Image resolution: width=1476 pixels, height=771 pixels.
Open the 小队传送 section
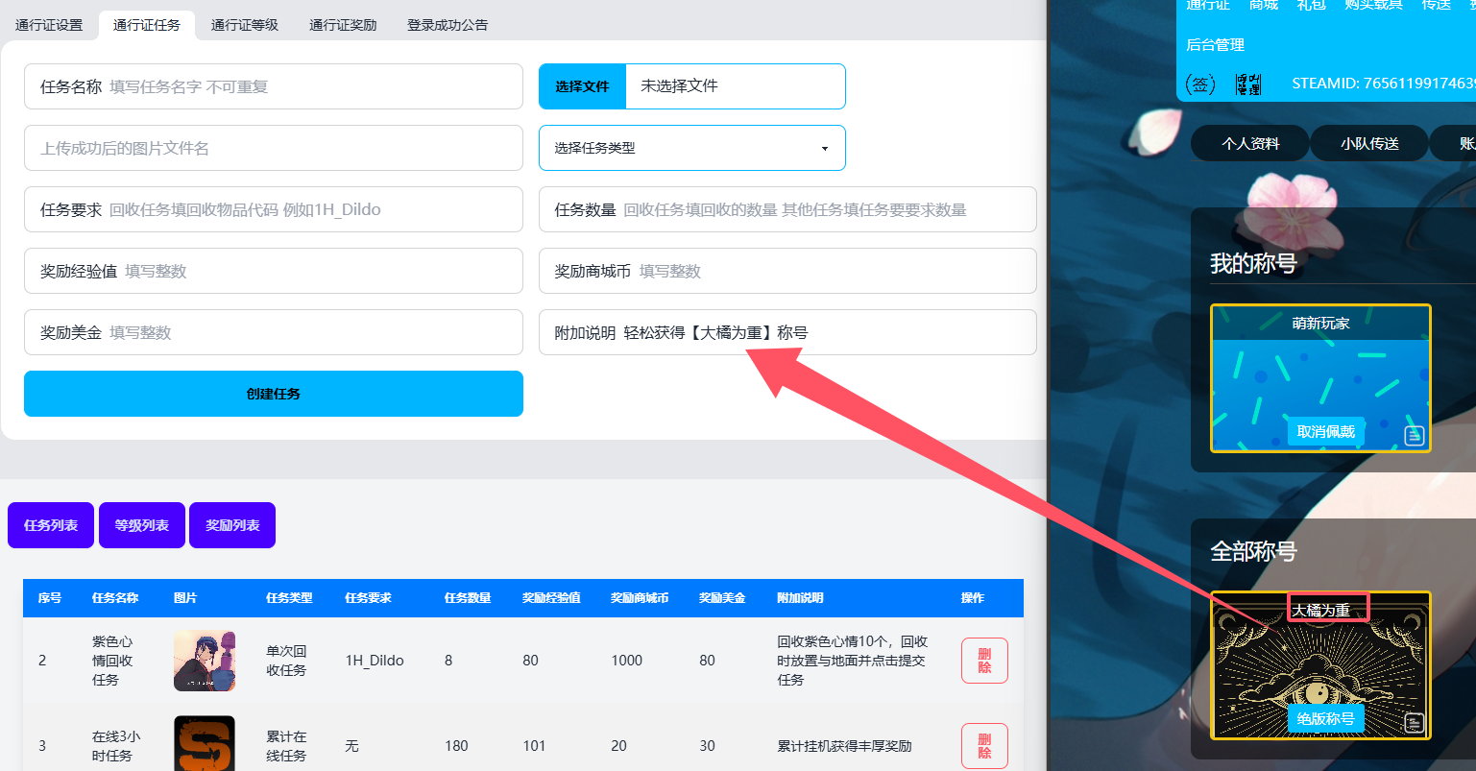[x=1369, y=143]
